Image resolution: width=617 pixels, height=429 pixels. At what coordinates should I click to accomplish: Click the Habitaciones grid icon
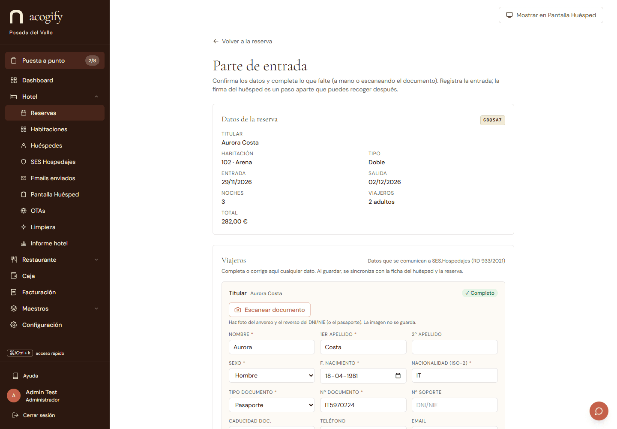click(x=24, y=129)
